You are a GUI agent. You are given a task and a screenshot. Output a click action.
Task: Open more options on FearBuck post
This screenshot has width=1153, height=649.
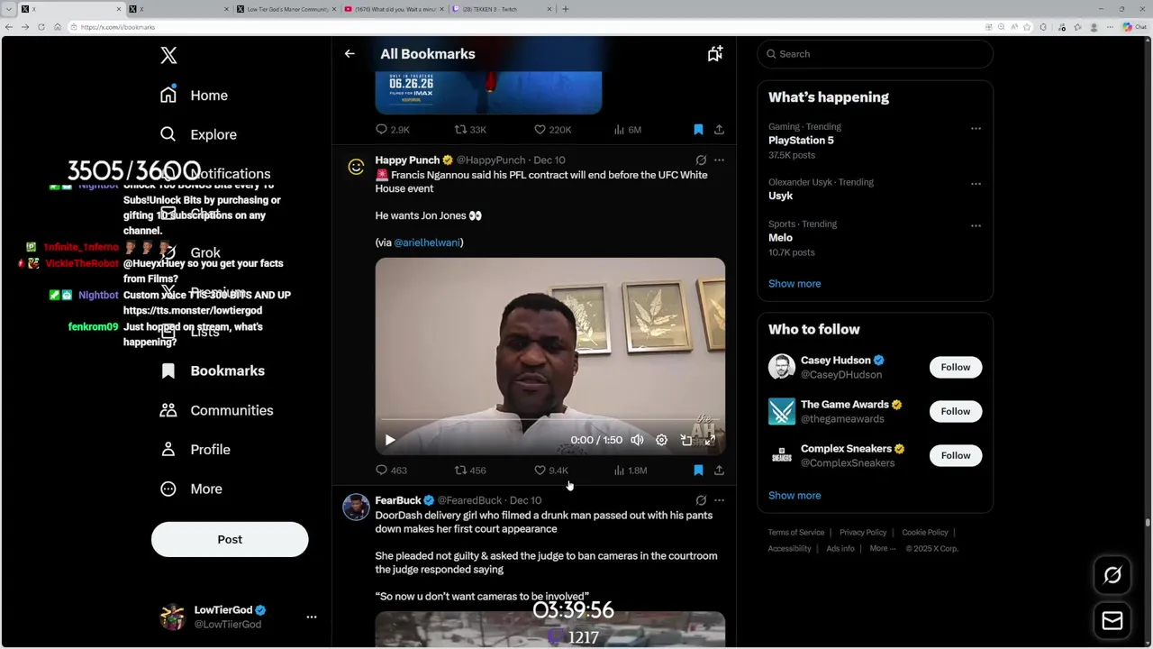coord(719,500)
